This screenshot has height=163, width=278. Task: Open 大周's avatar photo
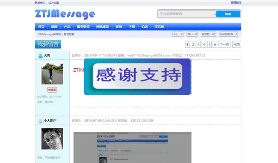coord(52,74)
